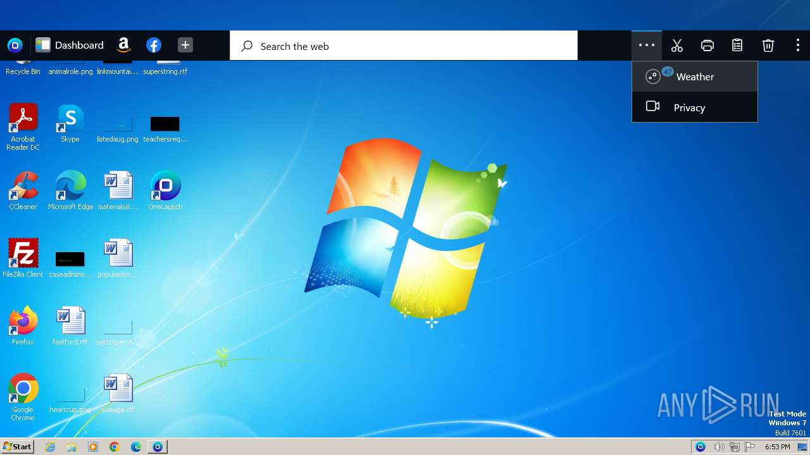Select the Firefox desktop shortcut
The image size is (810, 455).
pos(23,325)
